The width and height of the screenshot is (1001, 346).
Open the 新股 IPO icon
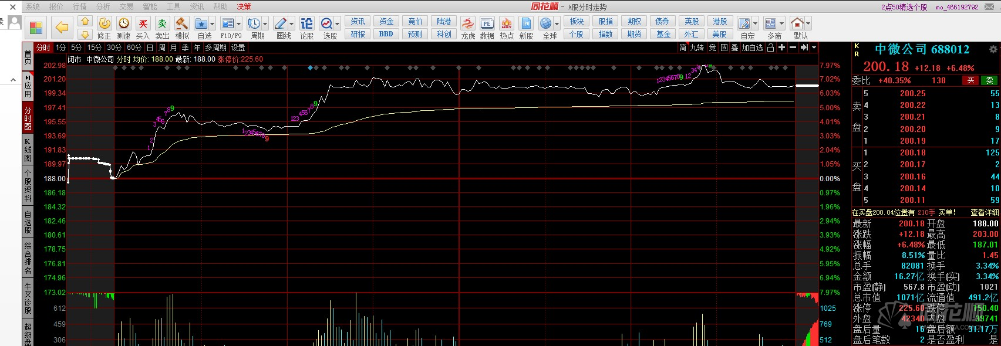(526, 24)
